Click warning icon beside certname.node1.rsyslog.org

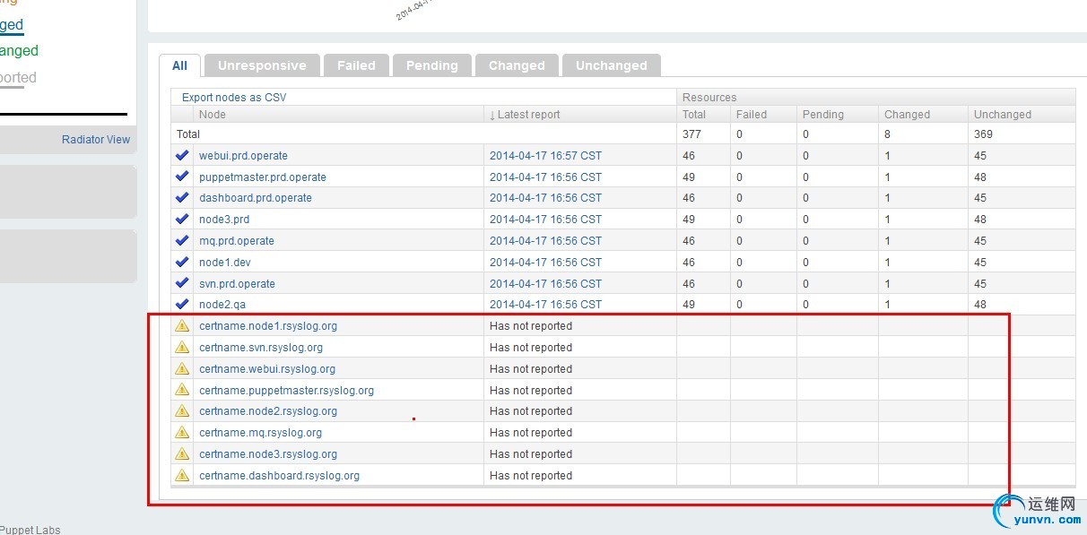pos(182,325)
